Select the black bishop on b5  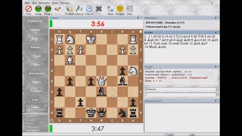[123, 81]
